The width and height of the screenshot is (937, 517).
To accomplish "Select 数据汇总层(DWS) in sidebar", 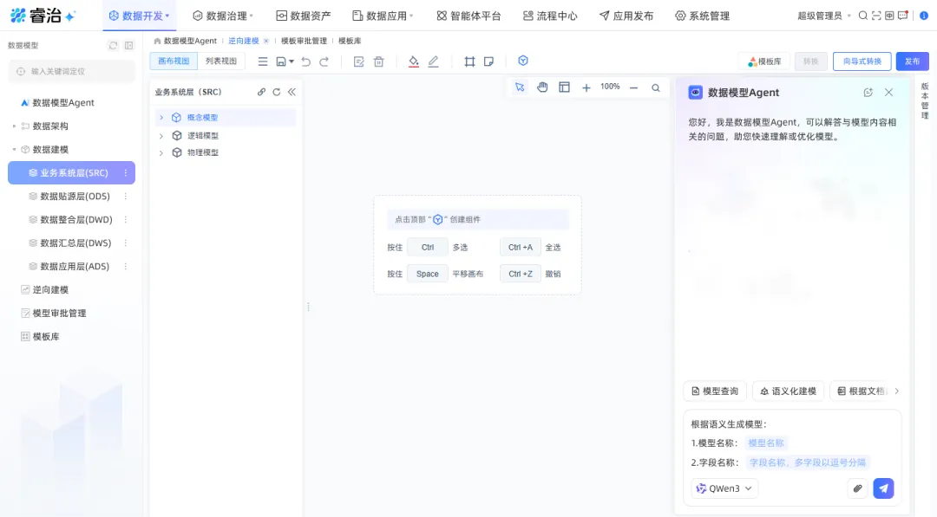I will (75, 242).
